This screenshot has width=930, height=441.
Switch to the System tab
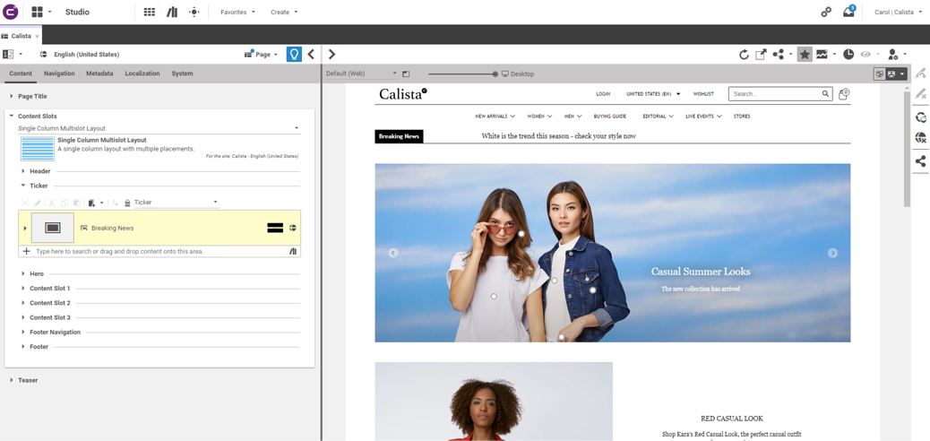[x=182, y=73]
